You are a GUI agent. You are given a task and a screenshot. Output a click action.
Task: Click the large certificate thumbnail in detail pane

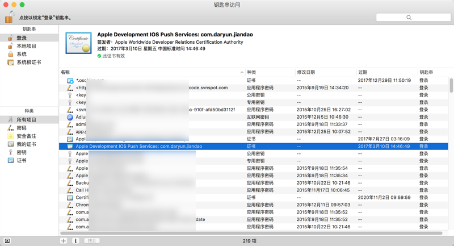(78, 43)
